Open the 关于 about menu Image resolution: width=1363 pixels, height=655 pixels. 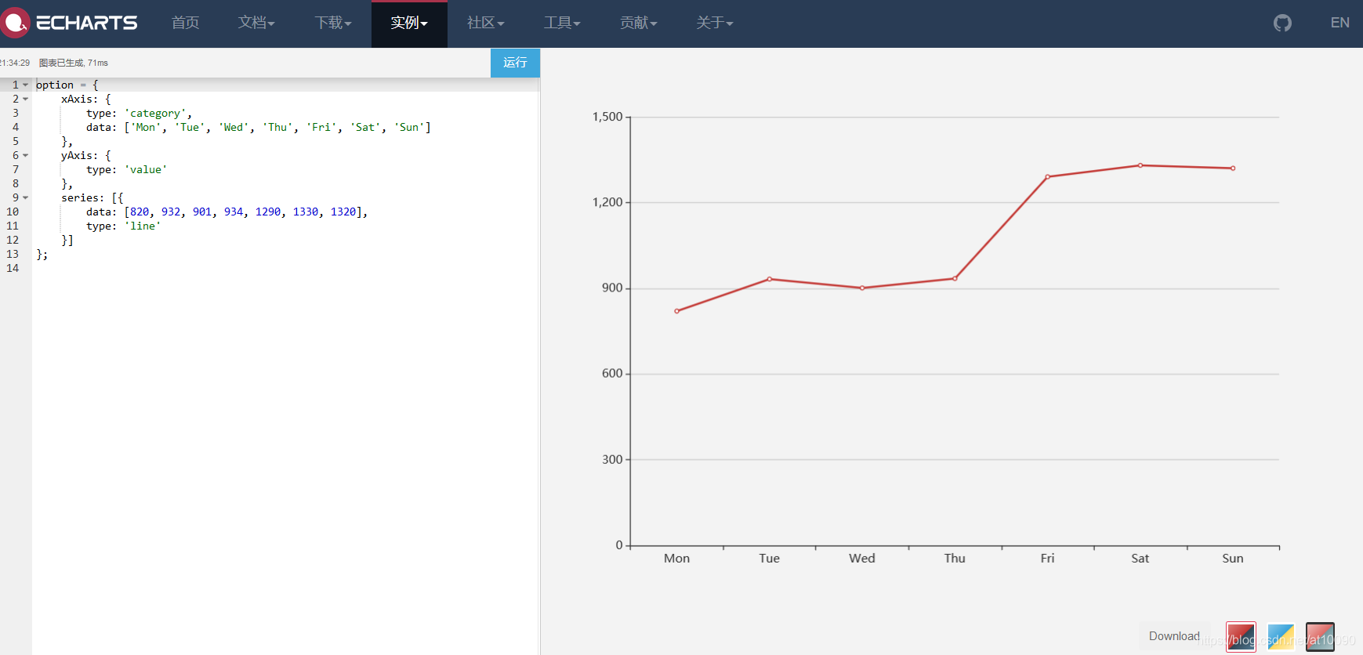[x=714, y=23]
